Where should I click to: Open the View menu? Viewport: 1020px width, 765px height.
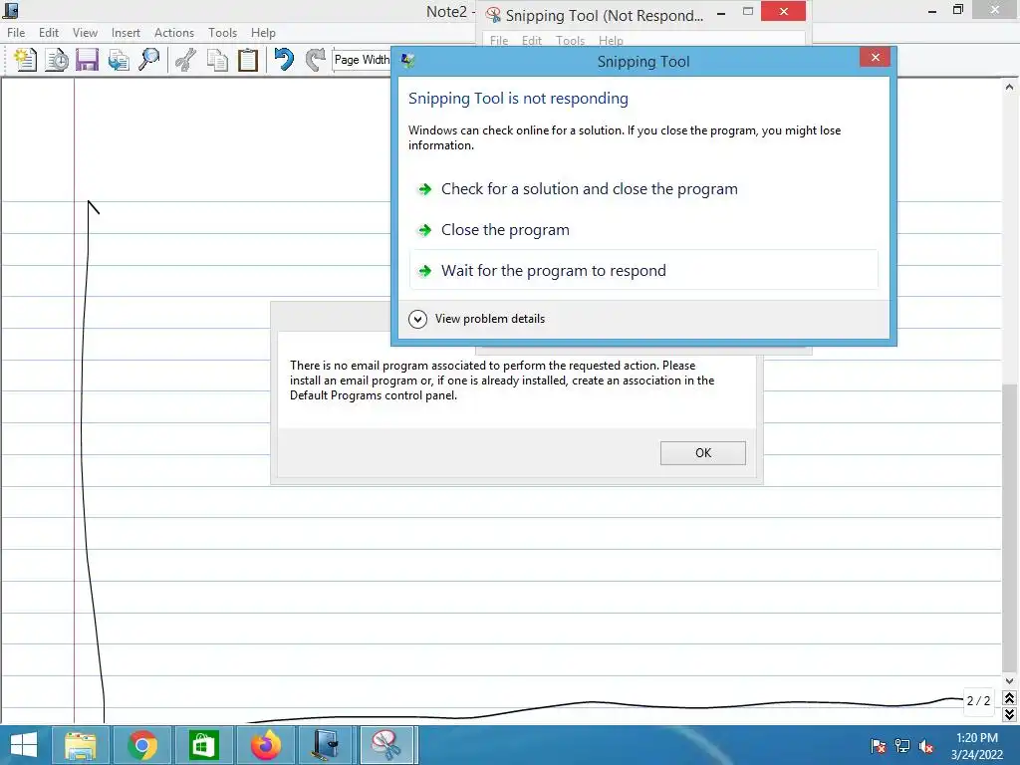click(86, 33)
